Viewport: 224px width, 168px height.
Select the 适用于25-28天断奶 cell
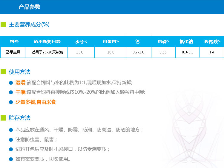(x=46, y=52)
